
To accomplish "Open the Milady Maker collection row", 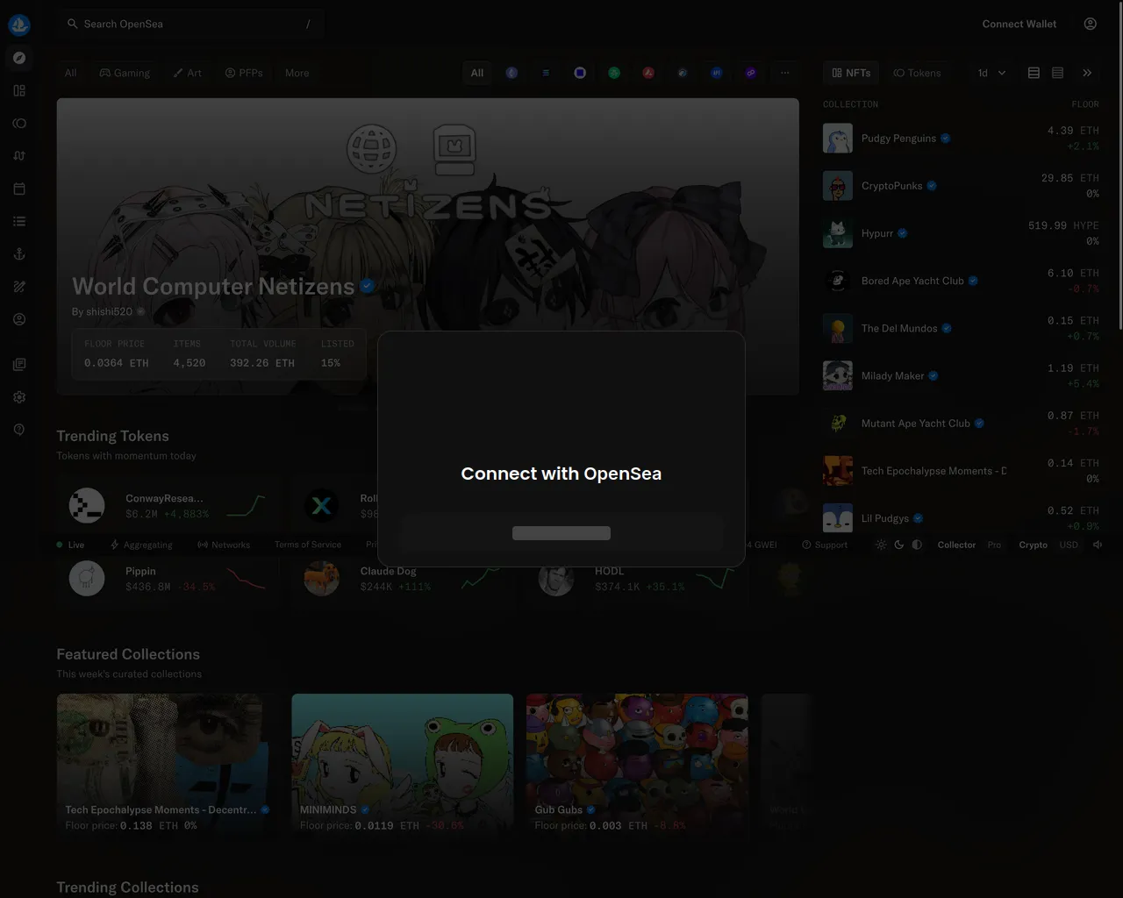I will click(x=961, y=375).
